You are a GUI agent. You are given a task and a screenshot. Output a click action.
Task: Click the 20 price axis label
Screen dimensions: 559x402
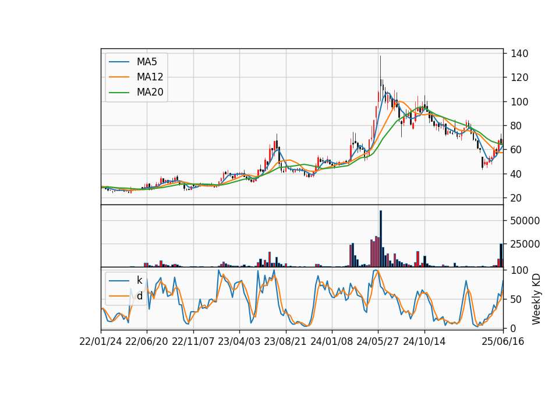tap(516, 198)
